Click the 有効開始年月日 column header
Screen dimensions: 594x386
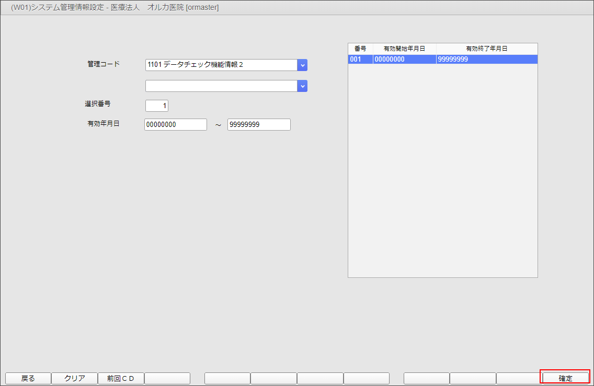(x=404, y=49)
